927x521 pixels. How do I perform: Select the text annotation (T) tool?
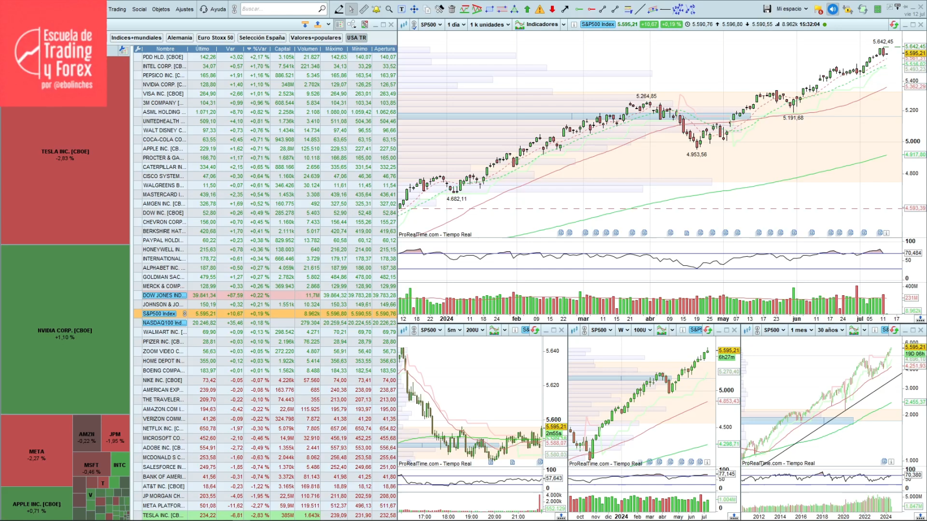point(401,9)
